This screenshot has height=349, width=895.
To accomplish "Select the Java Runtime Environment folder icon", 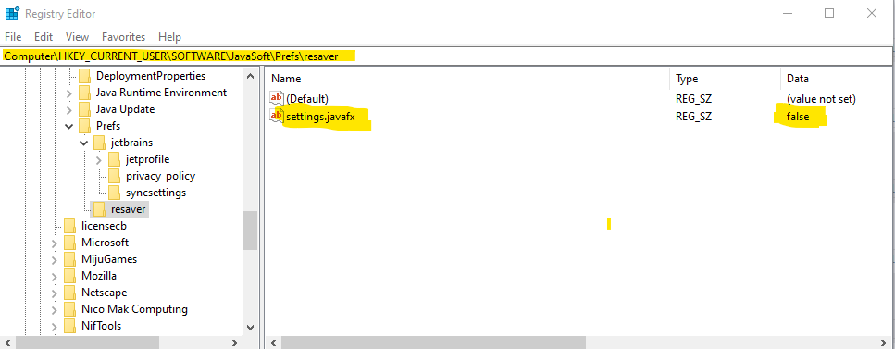I will [84, 93].
